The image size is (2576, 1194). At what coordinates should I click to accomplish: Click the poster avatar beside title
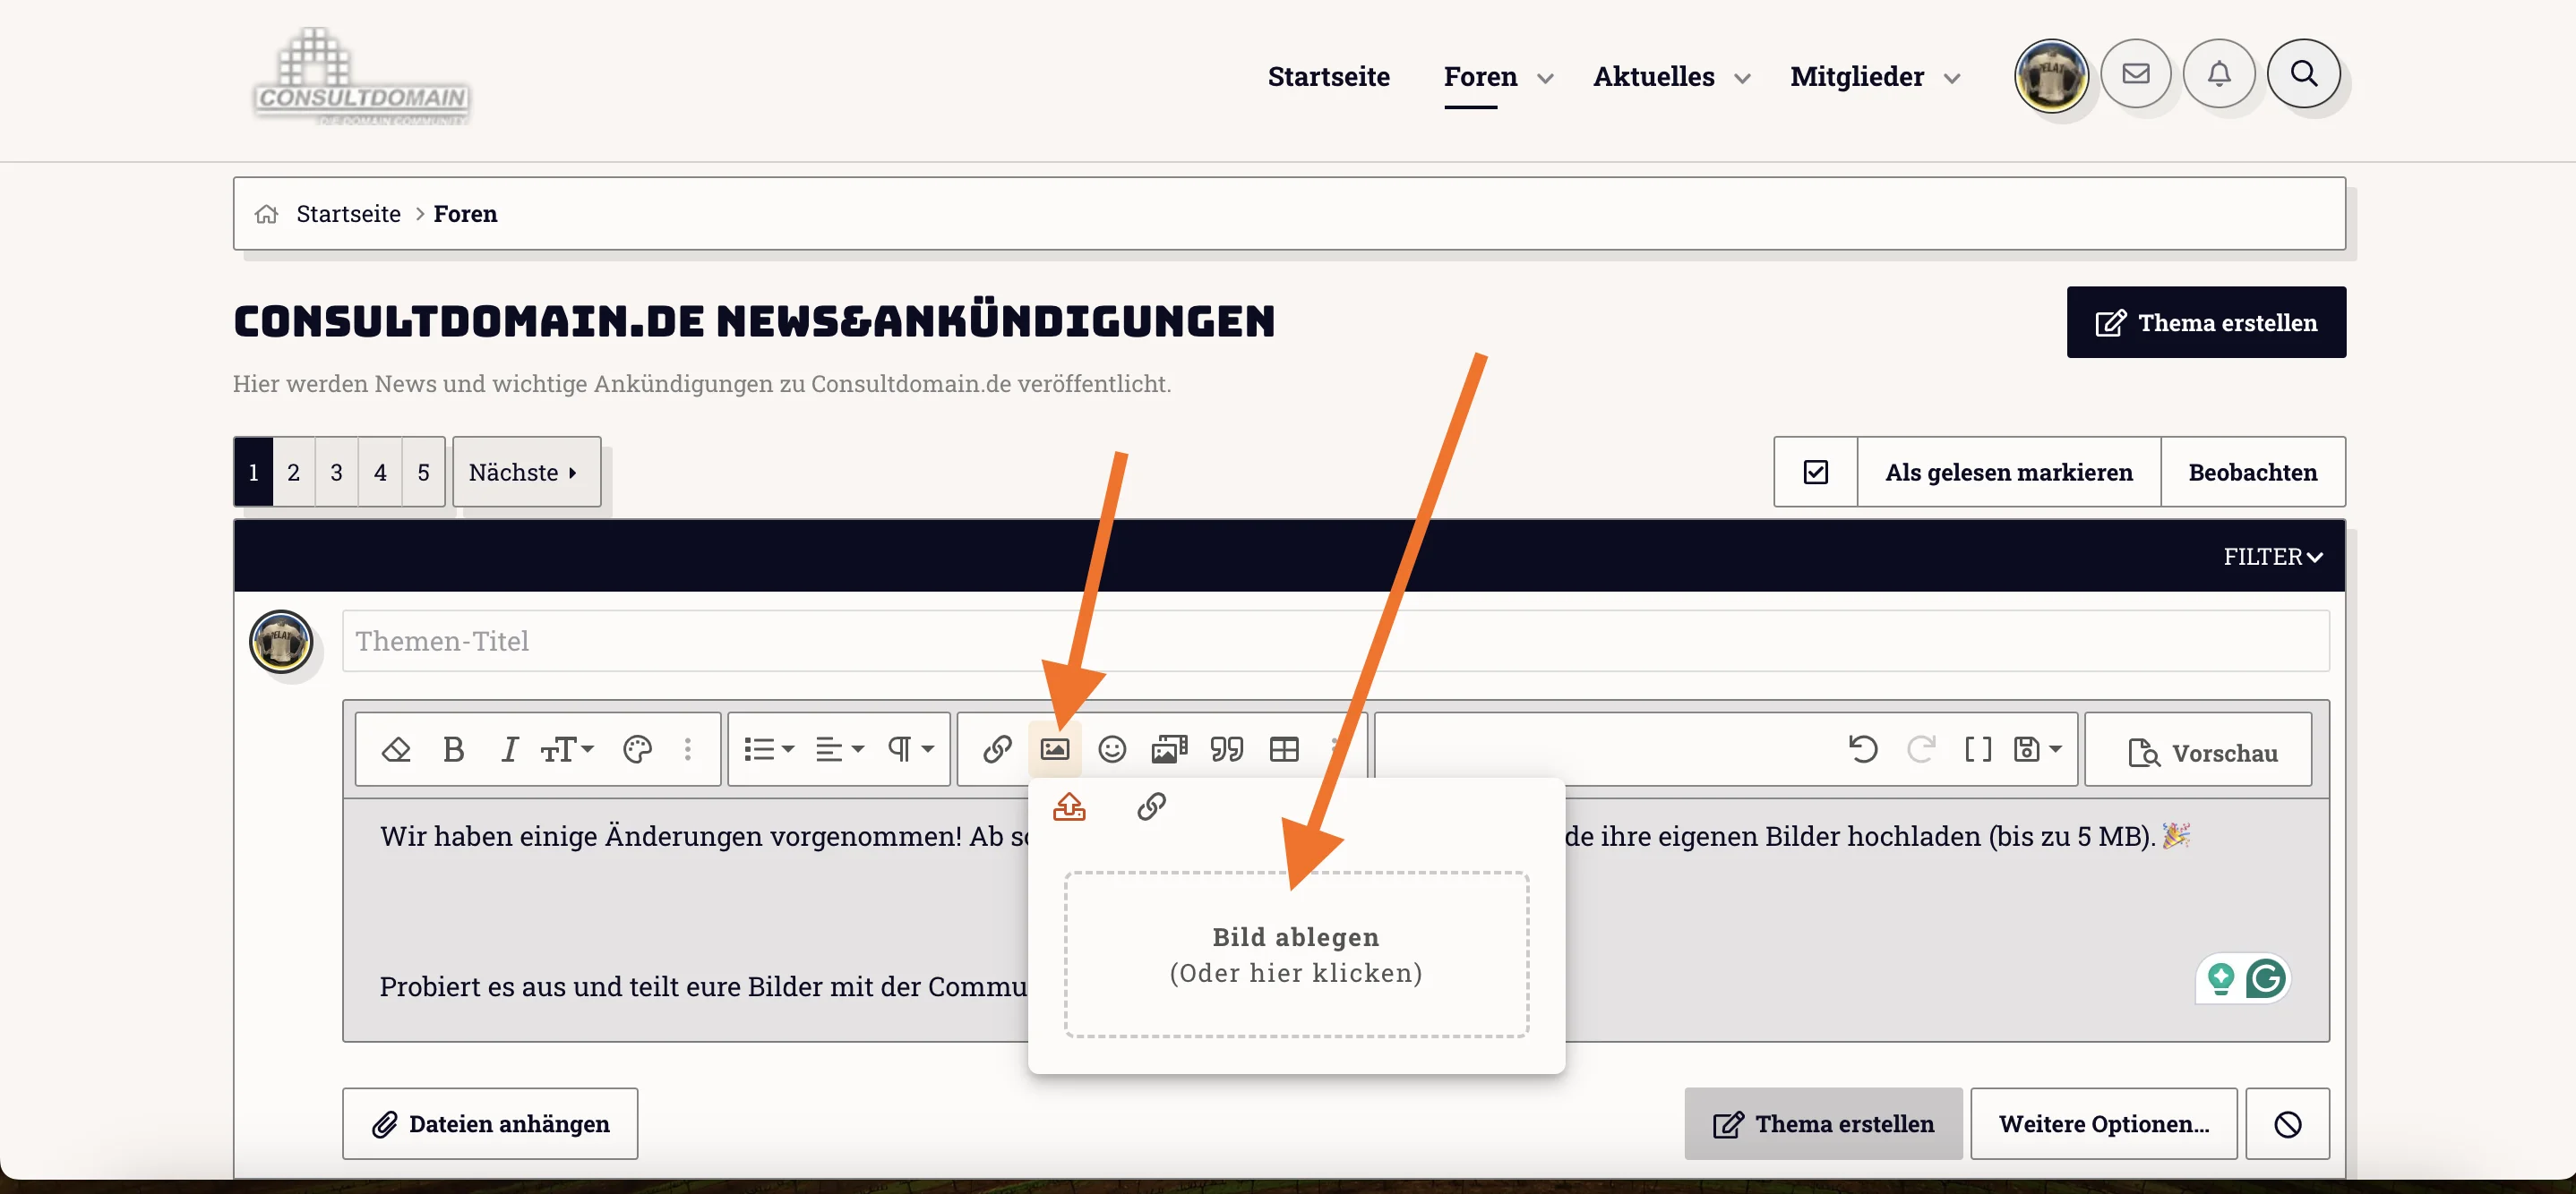click(x=281, y=642)
